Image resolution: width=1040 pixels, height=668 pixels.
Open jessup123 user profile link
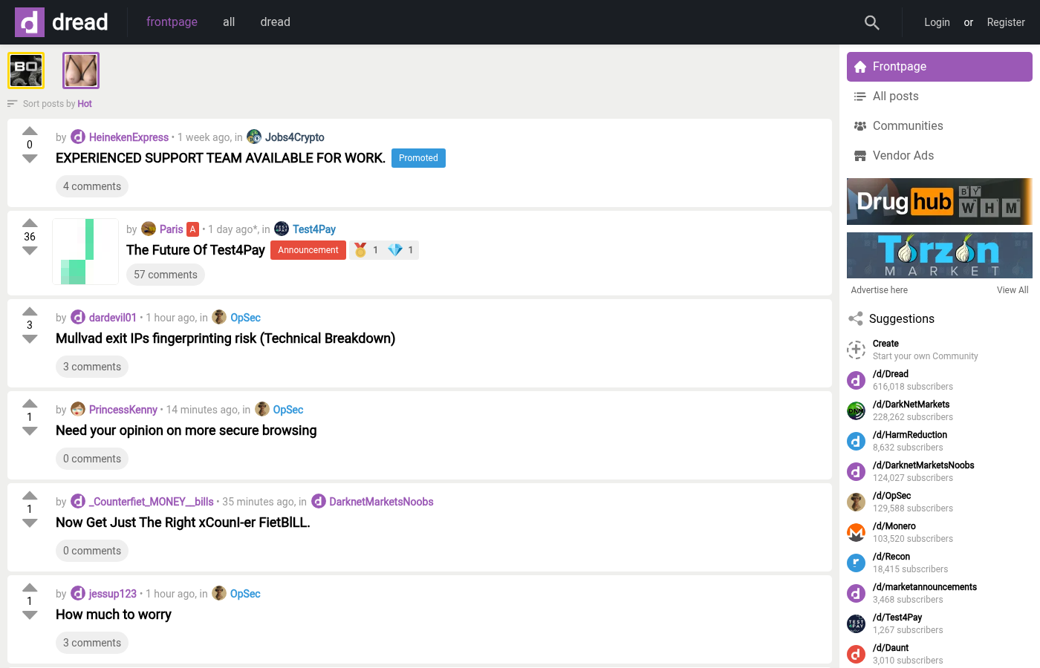[x=113, y=594]
